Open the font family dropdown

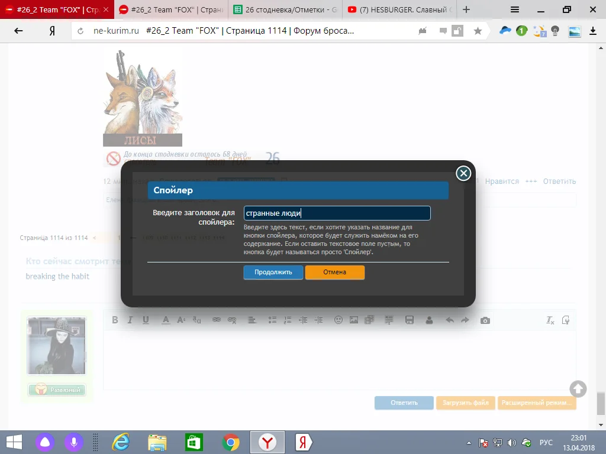[x=196, y=320]
